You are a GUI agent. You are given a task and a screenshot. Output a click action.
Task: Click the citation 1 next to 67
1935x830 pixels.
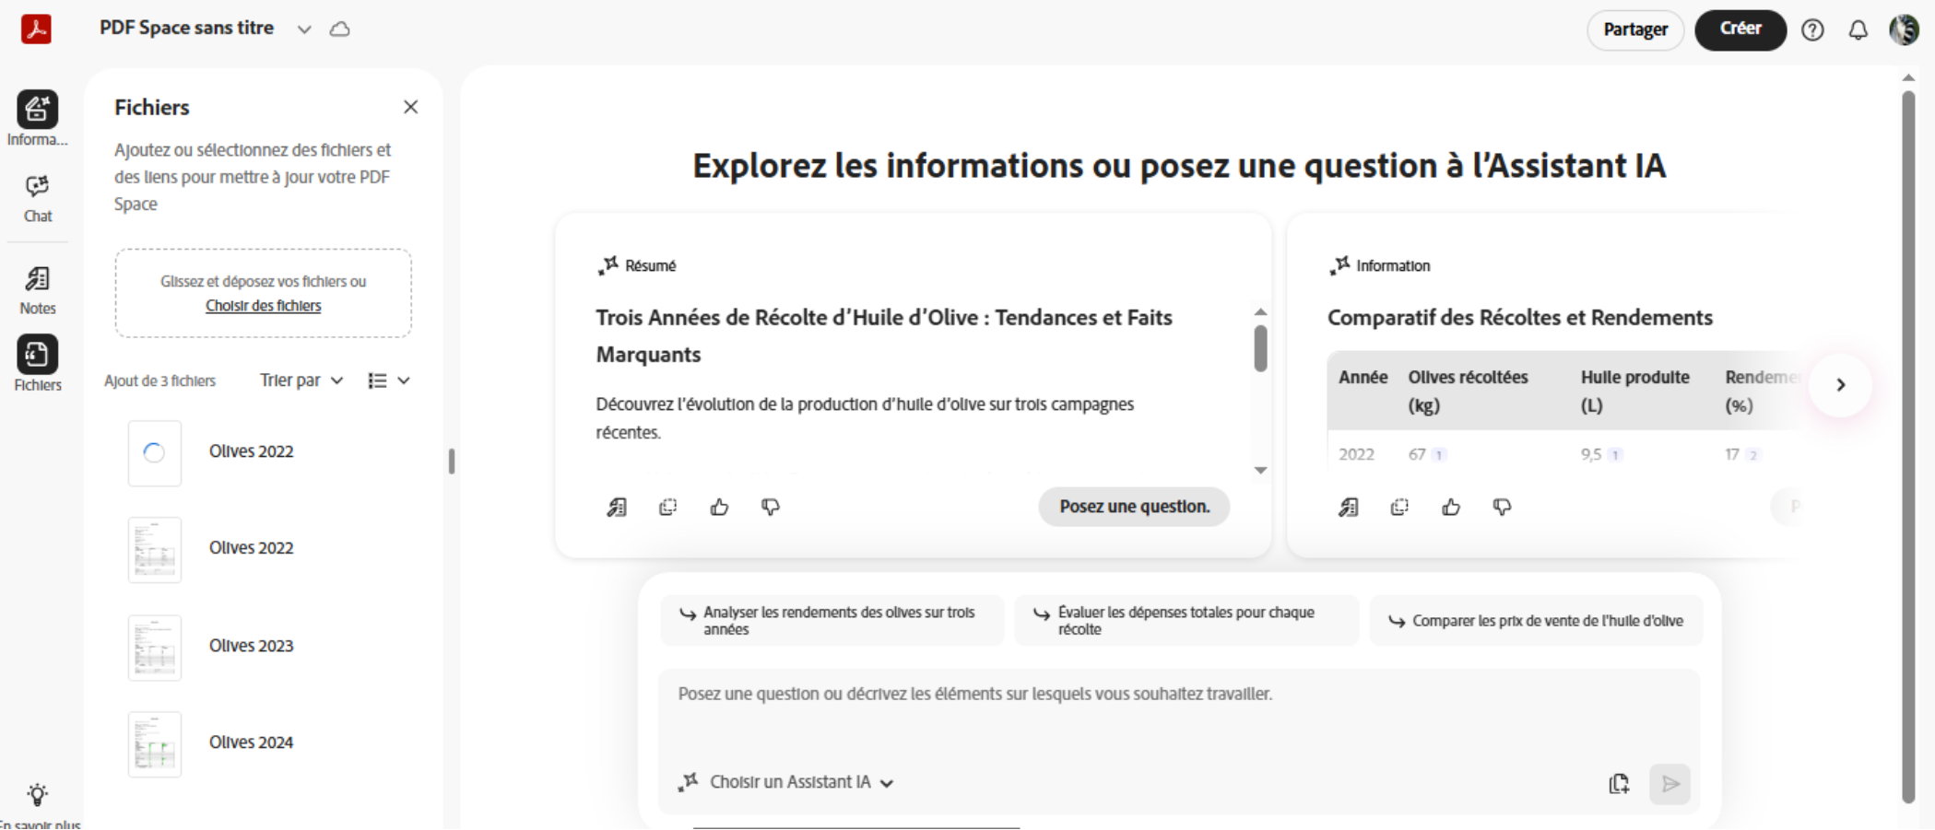1439,455
